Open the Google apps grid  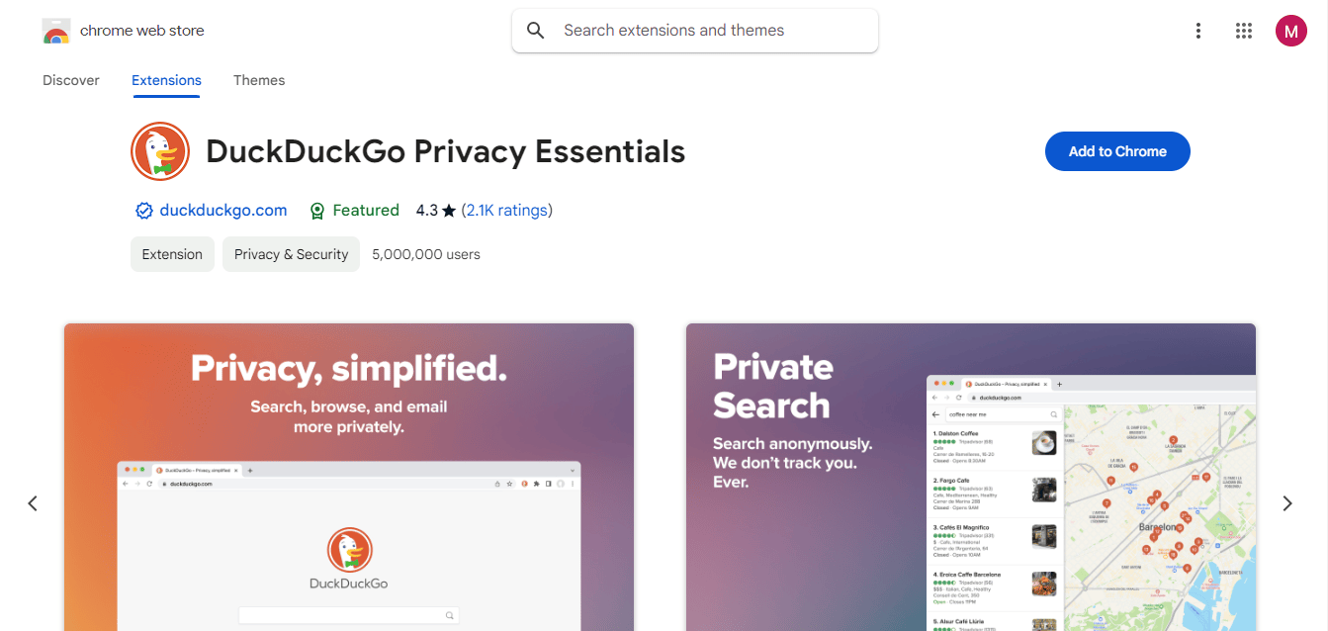1244,31
